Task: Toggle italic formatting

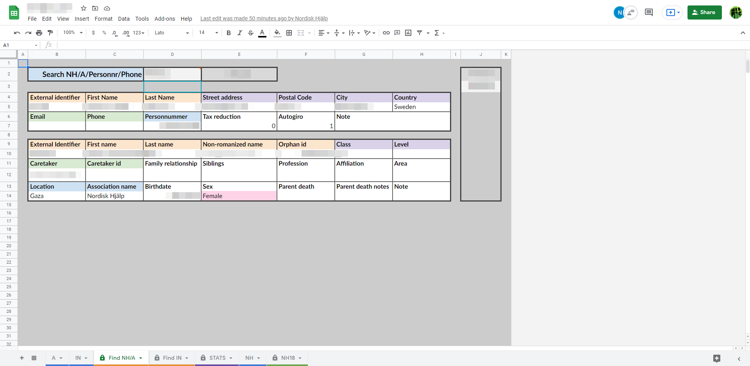Action: click(x=240, y=33)
